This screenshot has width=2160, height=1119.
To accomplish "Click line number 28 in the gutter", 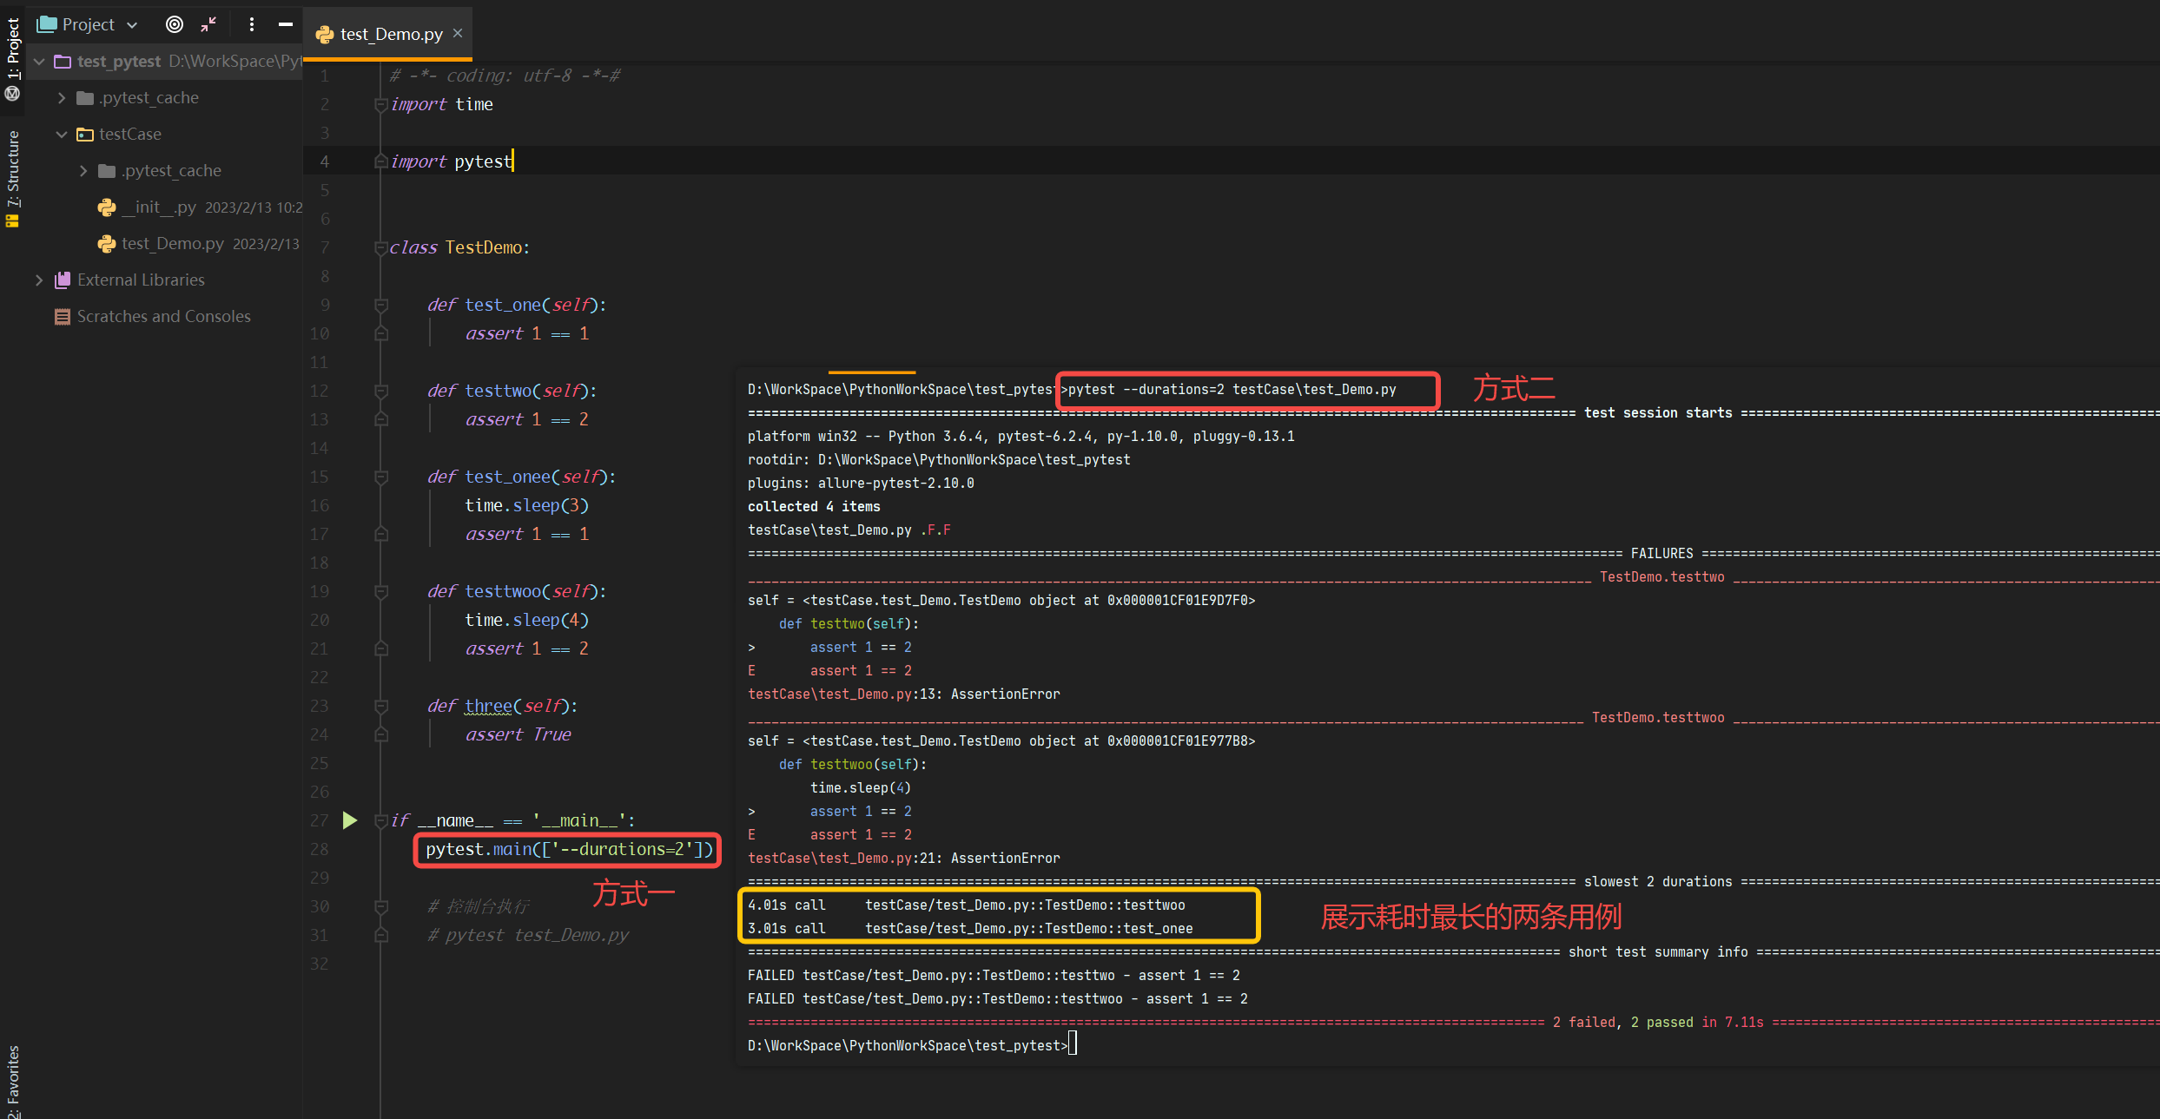I will (x=320, y=849).
